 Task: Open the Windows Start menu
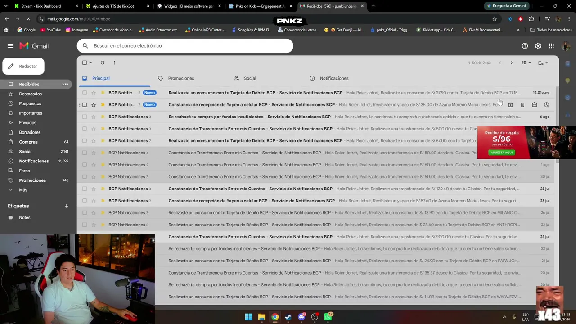click(248, 317)
